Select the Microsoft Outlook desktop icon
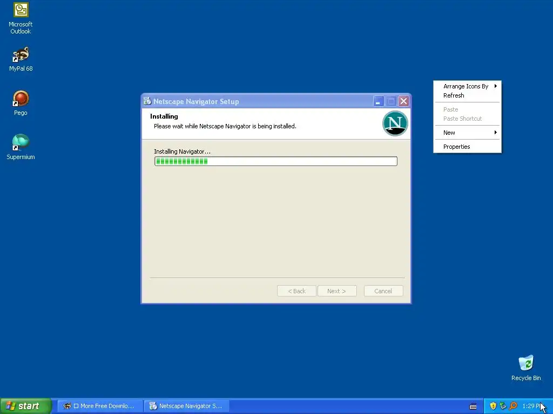The height and width of the screenshot is (414, 553). tap(21, 18)
